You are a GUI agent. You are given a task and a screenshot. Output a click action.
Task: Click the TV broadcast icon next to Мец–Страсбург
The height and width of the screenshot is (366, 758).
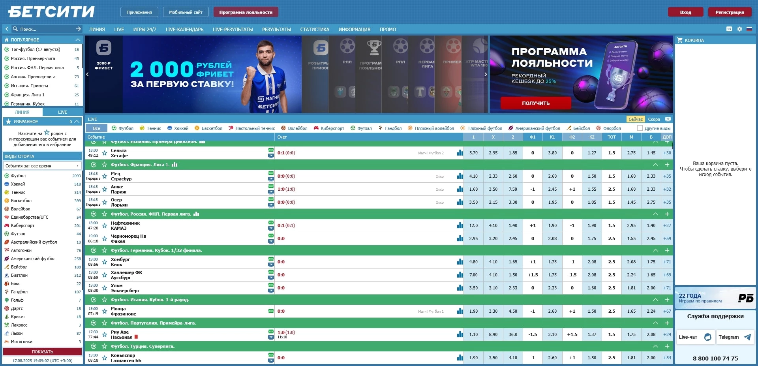(271, 179)
